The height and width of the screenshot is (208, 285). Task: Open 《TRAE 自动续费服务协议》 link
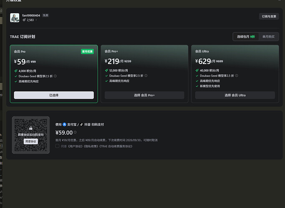pyautogui.click(x=116, y=146)
